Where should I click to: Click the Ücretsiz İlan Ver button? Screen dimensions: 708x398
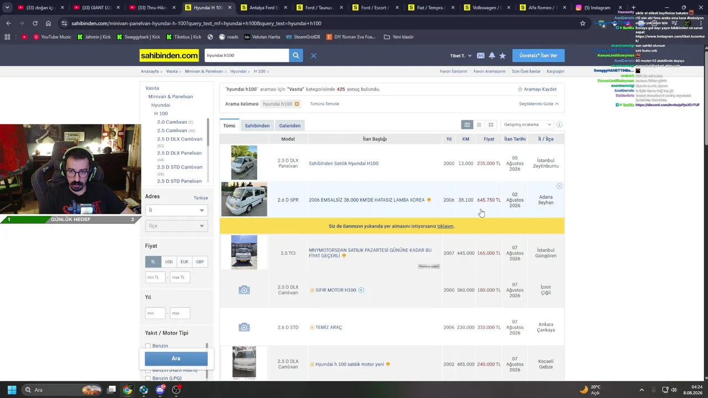point(538,55)
